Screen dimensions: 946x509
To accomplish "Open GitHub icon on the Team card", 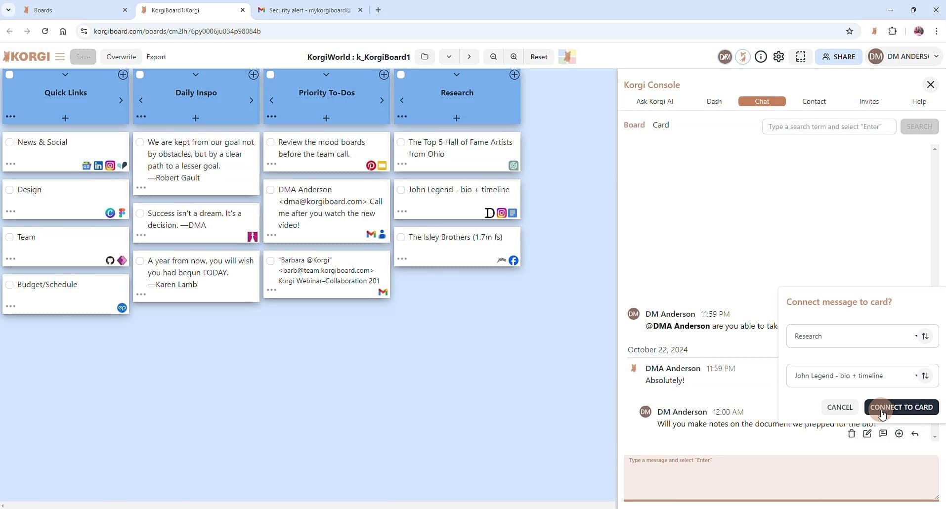I will 109,260.
